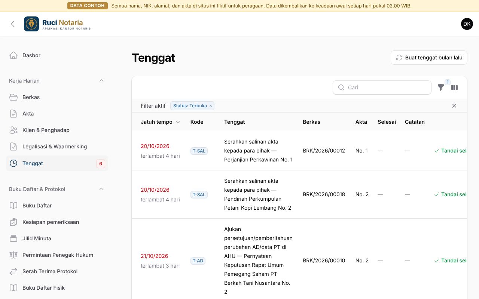Viewport: 479px width, 299px height.
Task: Click the Berkas folder icon
Action: tap(13, 97)
